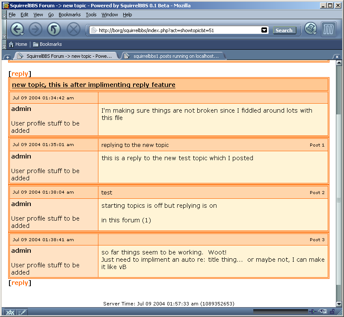Click the 'Post 1' label
The height and width of the screenshot is (317, 344).
tap(317, 145)
